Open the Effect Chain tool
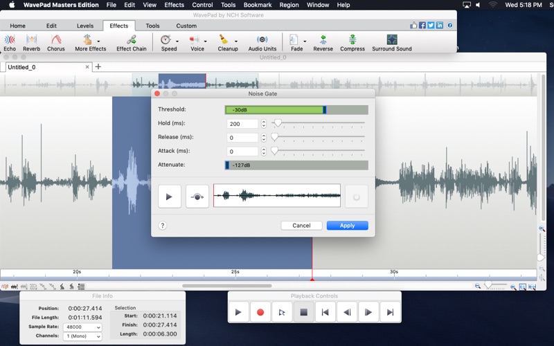This screenshot has width=554, height=346. (x=131, y=40)
